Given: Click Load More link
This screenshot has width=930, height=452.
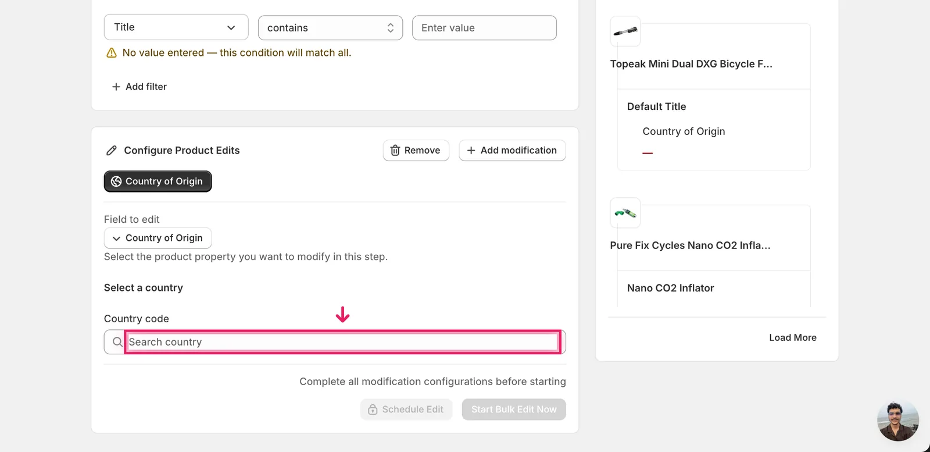Looking at the screenshot, I should (x=793, y=338).
